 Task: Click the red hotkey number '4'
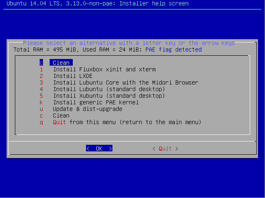click(41, 89)
